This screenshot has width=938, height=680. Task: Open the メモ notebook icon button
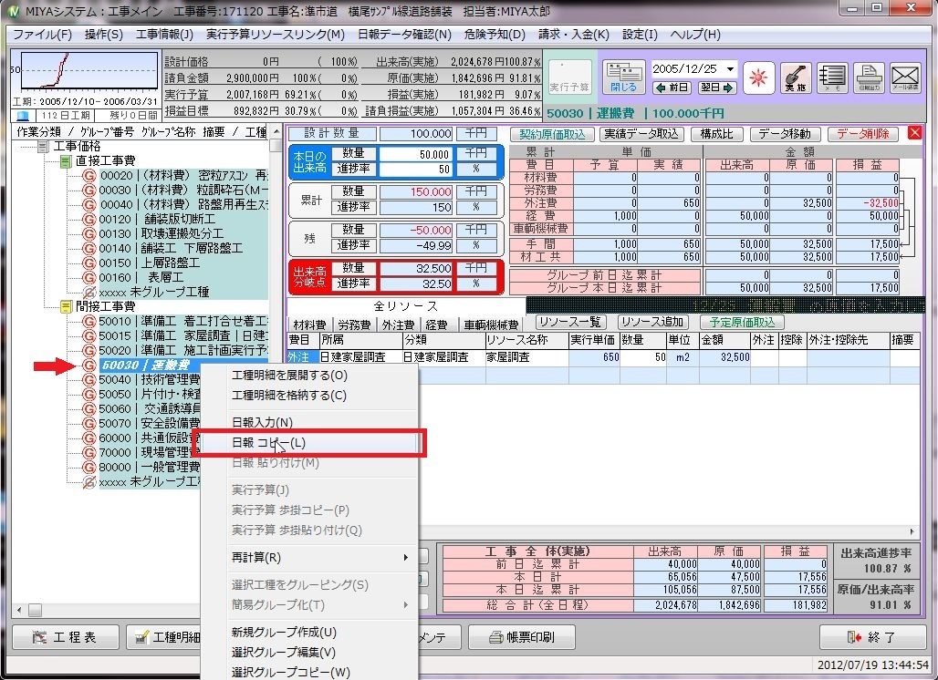832,77
